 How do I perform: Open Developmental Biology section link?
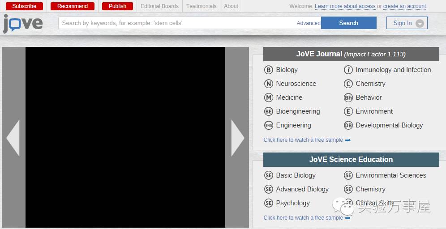pyautogui.click(x=389, y=125)
